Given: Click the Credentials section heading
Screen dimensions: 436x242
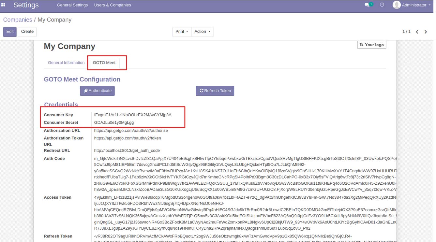Looking at the screenshot, I should tap(61, 105).
